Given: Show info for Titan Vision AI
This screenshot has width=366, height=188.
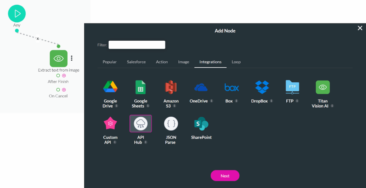Looking at the screenshot, I should coord(332,106).
